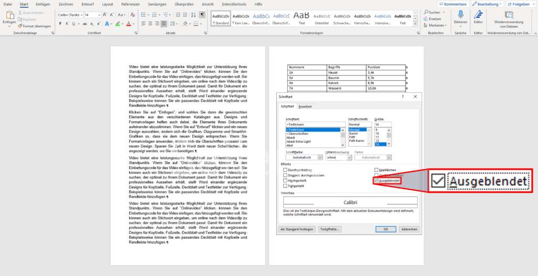
Task: Check the Doppelt durchgestrichen checkbox
Action: coord(285,175)
